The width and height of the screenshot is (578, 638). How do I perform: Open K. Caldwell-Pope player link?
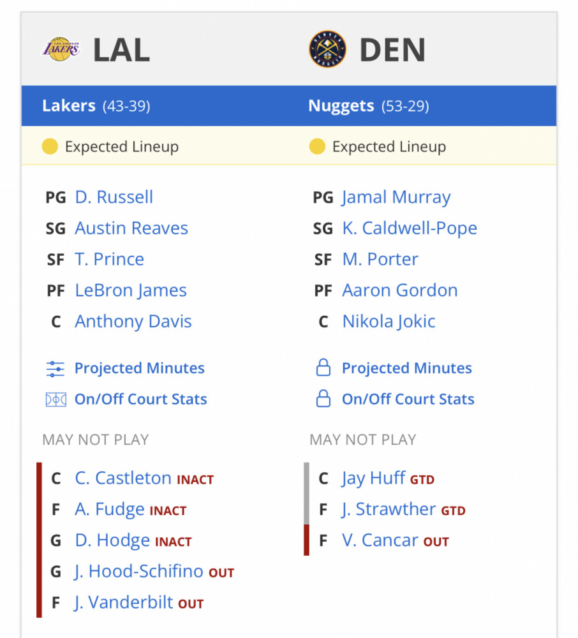410,228
